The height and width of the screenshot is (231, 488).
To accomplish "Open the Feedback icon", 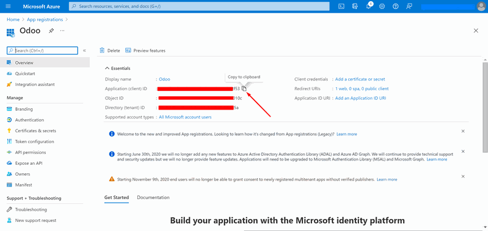I will tap(409, 6).
